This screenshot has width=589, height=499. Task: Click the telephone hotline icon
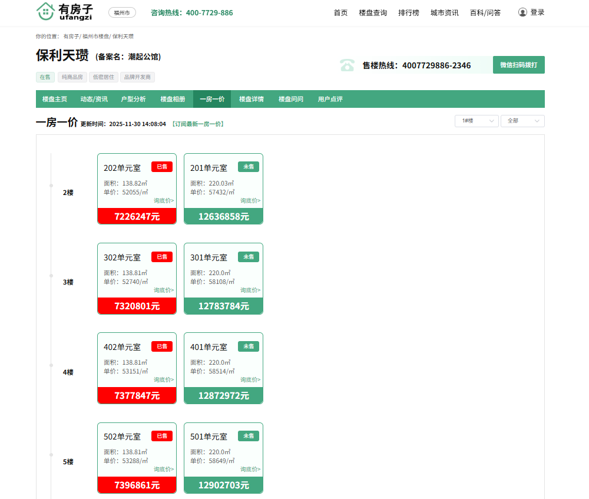[347, 65]
